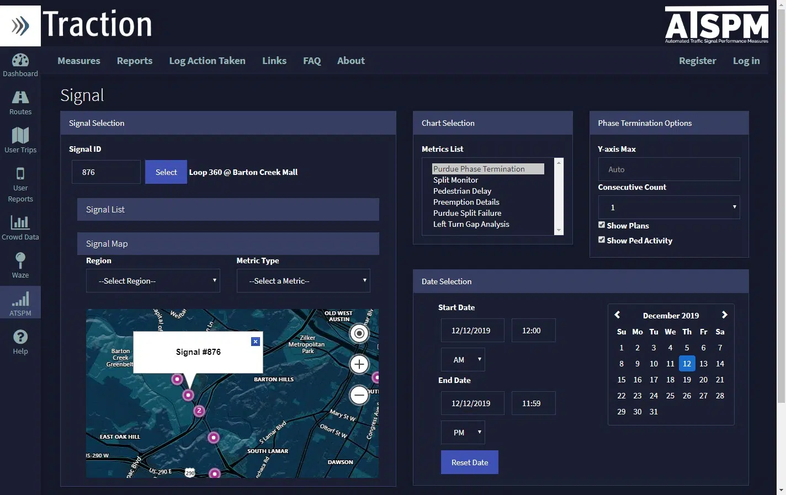Zoom in on the signal map

(359, 364)
